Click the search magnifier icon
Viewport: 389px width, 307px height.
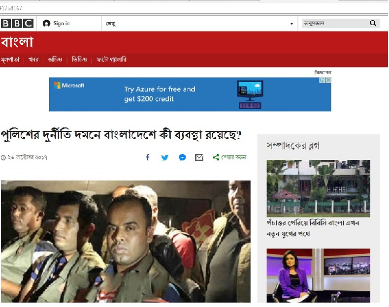(373, 23)
